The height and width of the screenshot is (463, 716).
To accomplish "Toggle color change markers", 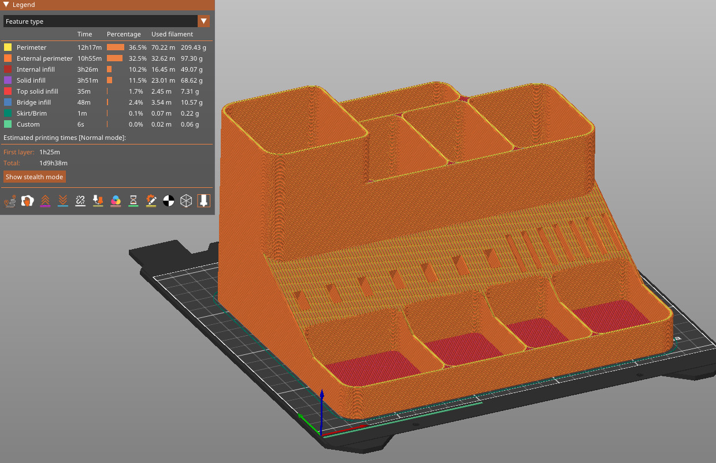I will [116, 201].
